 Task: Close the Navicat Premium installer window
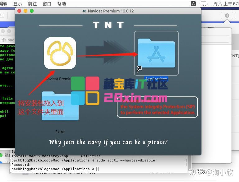(19, 11)
